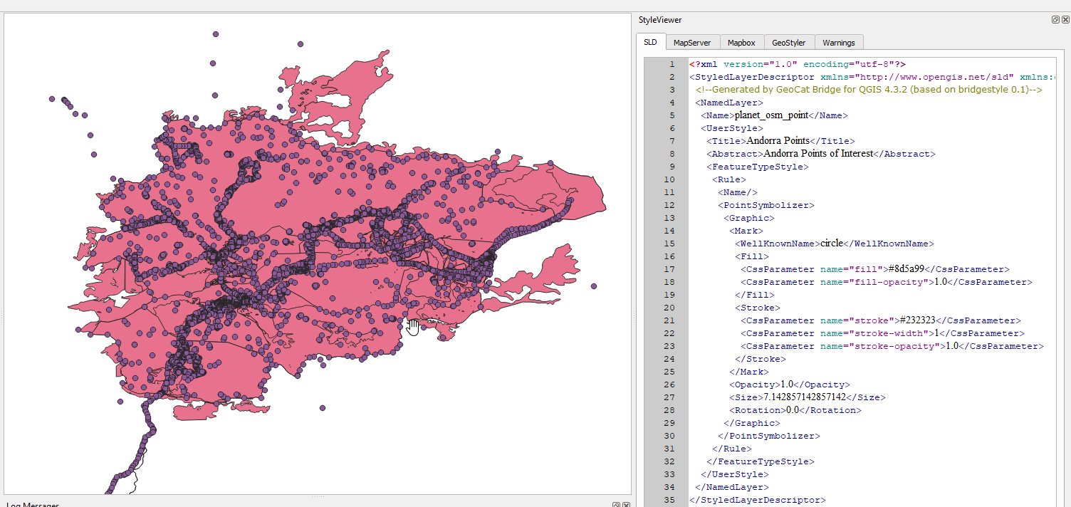Screen dimensions: 1071x507
Task: Click the circle WellKnownName value
Action: 832,244
